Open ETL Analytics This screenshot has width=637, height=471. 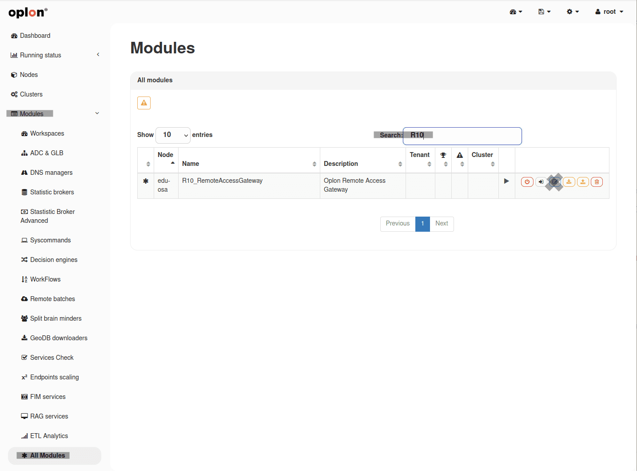(x=44, y=436)
